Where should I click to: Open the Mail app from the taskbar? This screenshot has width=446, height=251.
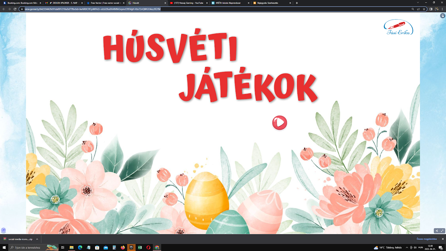pos(106,247)
